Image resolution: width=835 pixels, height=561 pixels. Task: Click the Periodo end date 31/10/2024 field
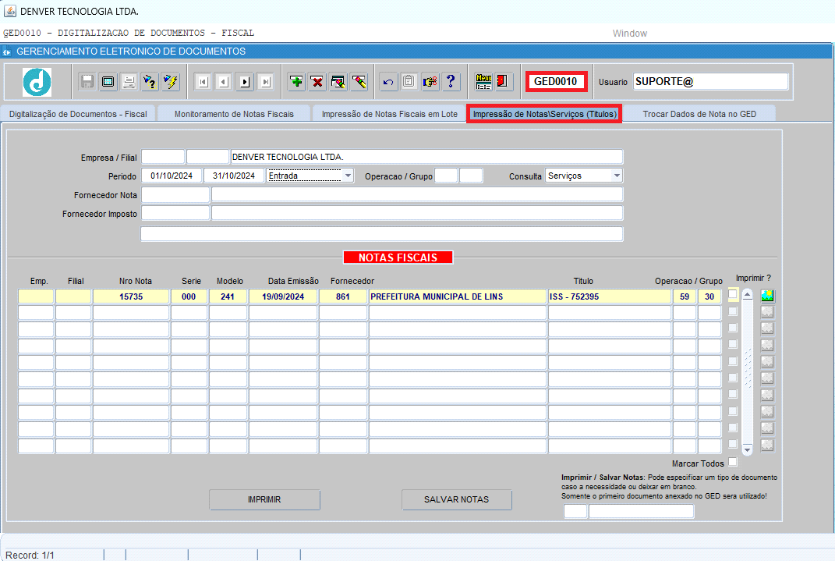[x=234, y=176]
